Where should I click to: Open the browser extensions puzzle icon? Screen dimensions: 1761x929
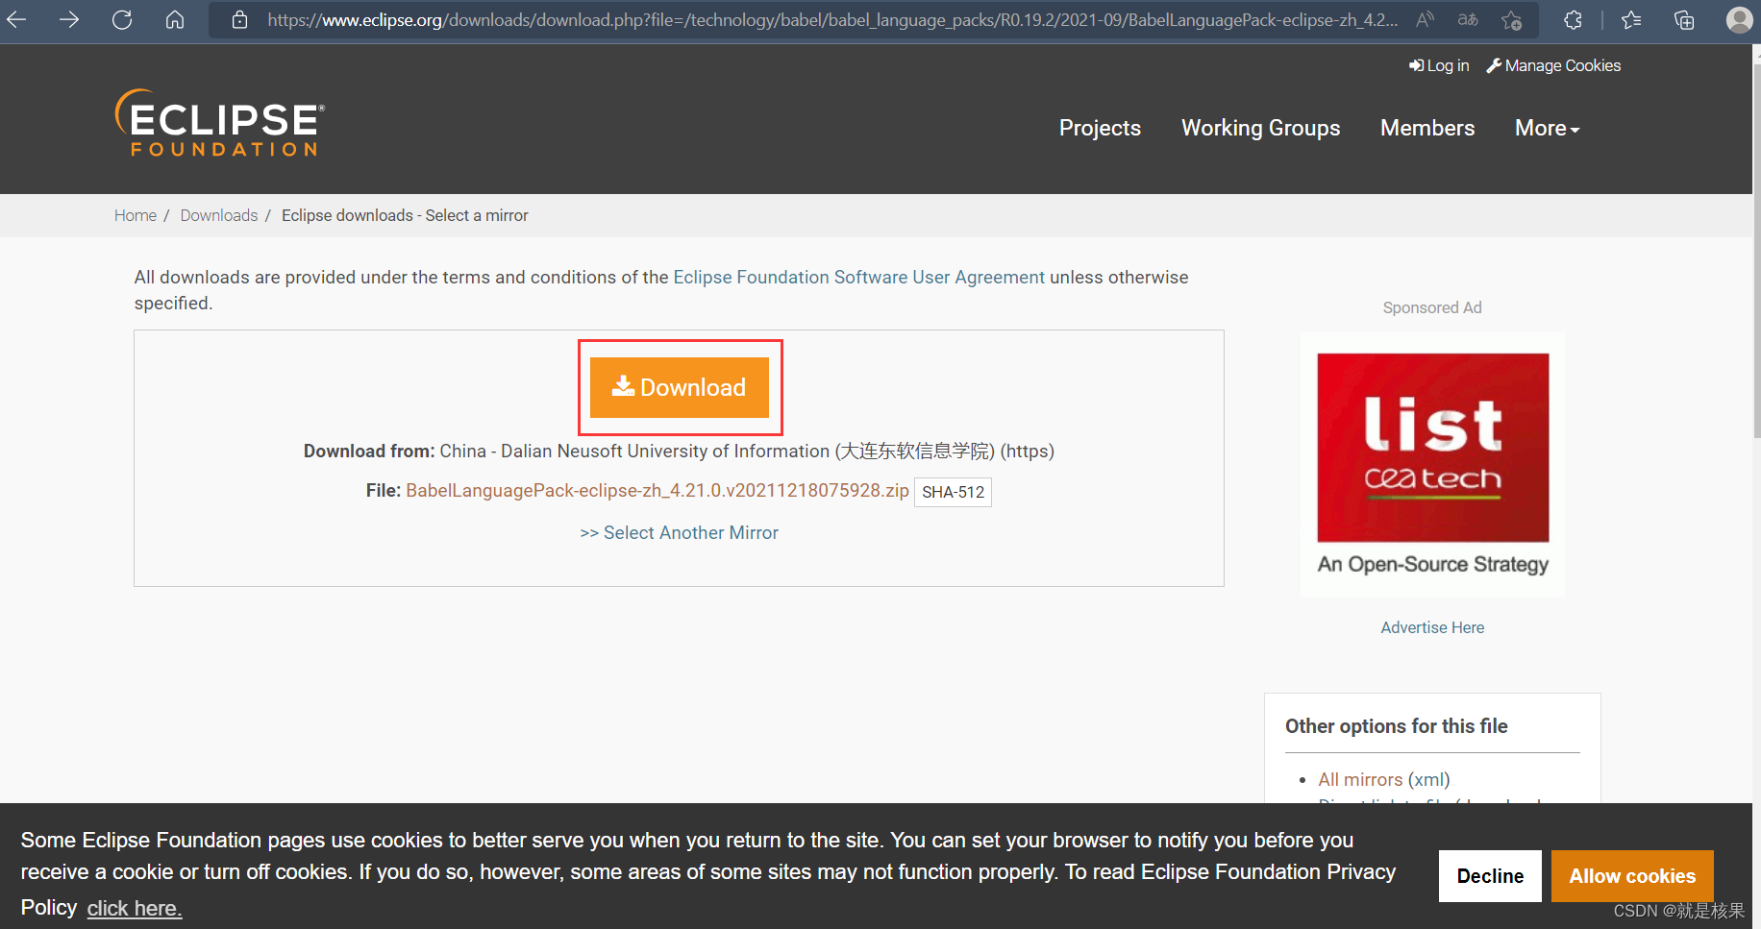coord(1573,19)
